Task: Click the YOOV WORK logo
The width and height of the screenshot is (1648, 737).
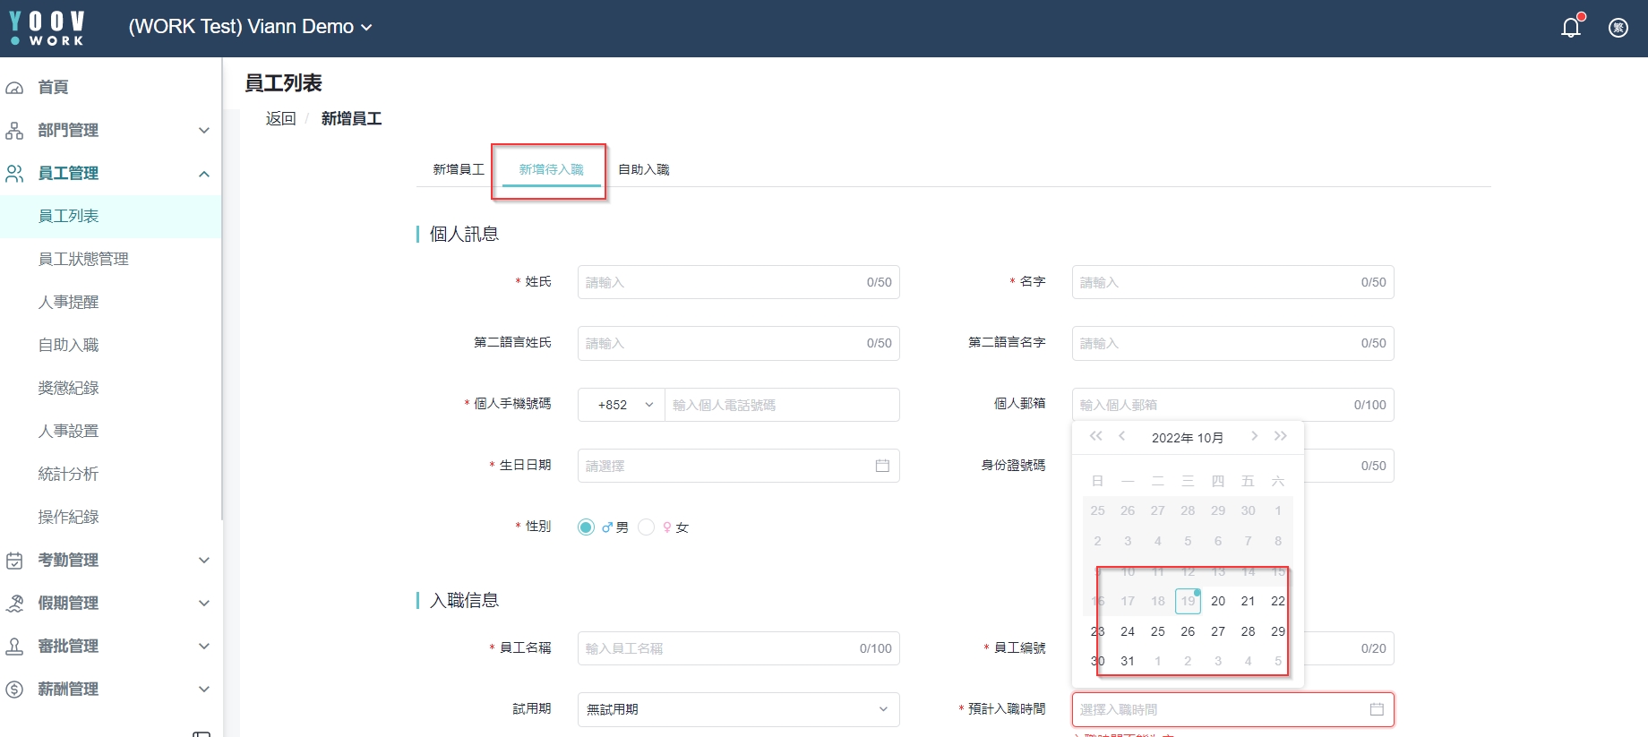Action: tap(47, 28)
